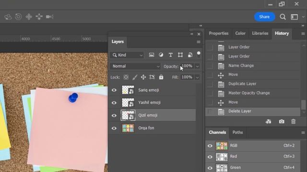Lock image pixels with brush icon

click(x=135, y=77)
